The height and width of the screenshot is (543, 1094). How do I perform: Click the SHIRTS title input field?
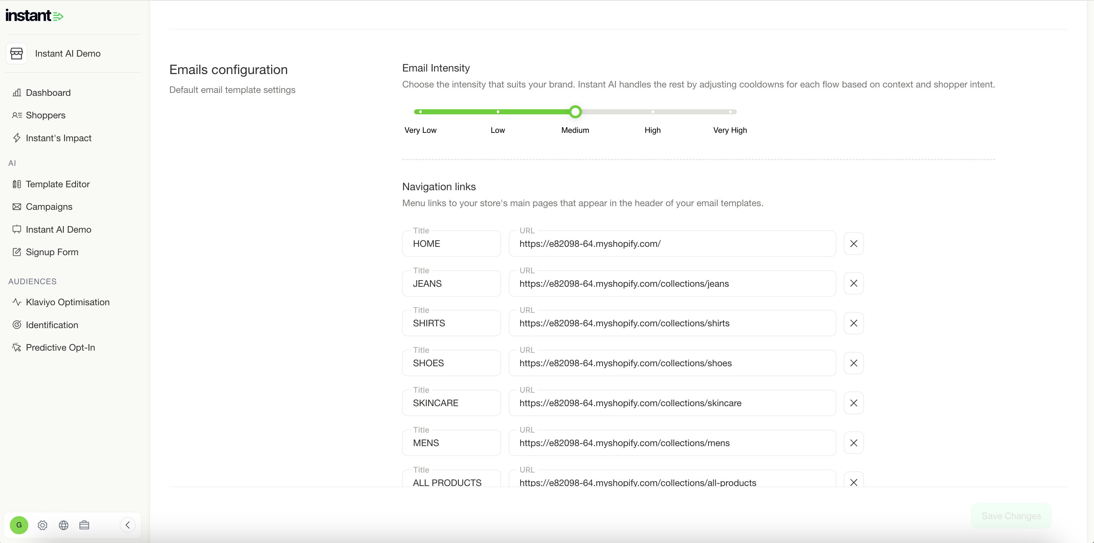(x=451, y=323)
